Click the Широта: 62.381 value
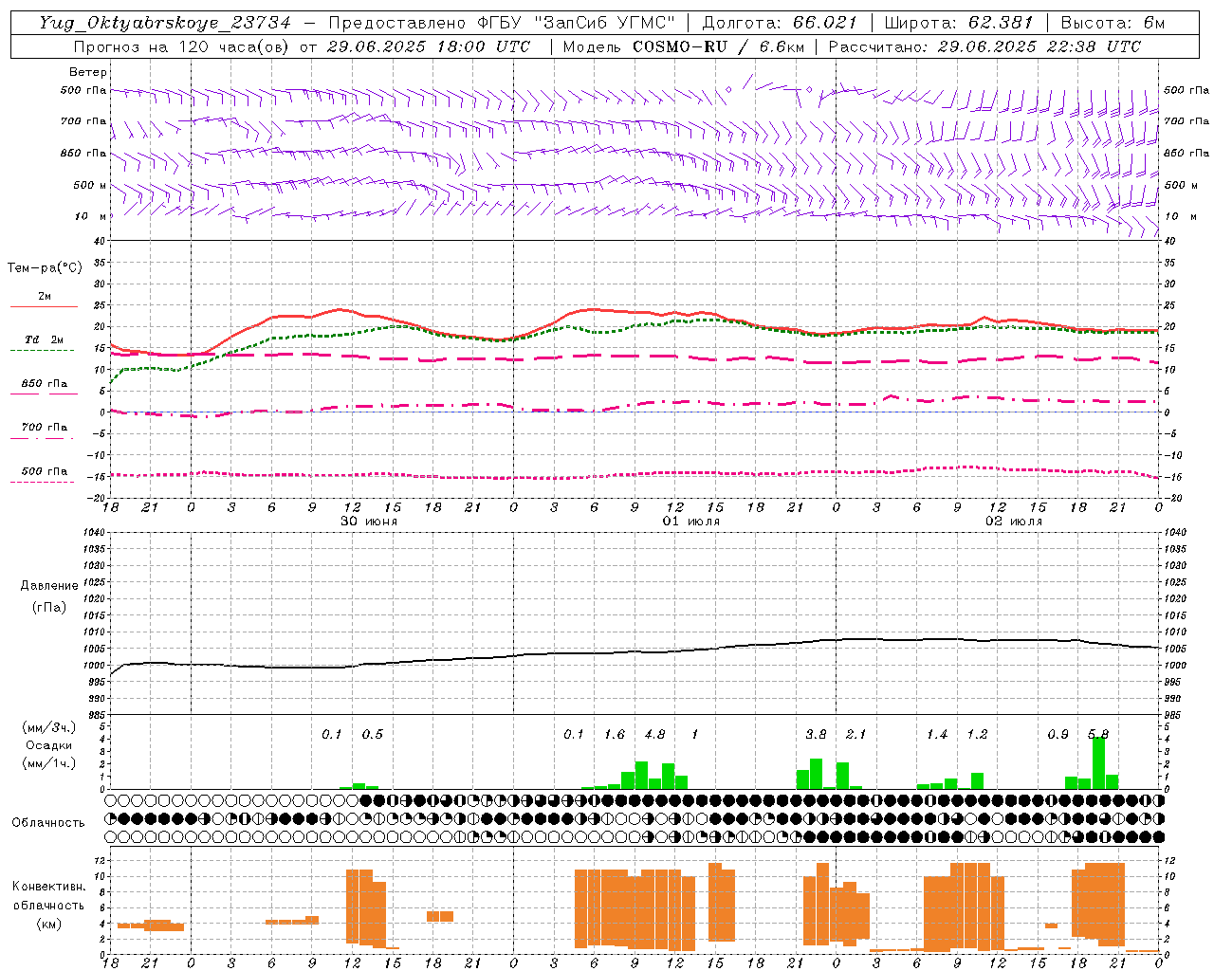This screenshot has height=971, width=1214. click(958, 23)
